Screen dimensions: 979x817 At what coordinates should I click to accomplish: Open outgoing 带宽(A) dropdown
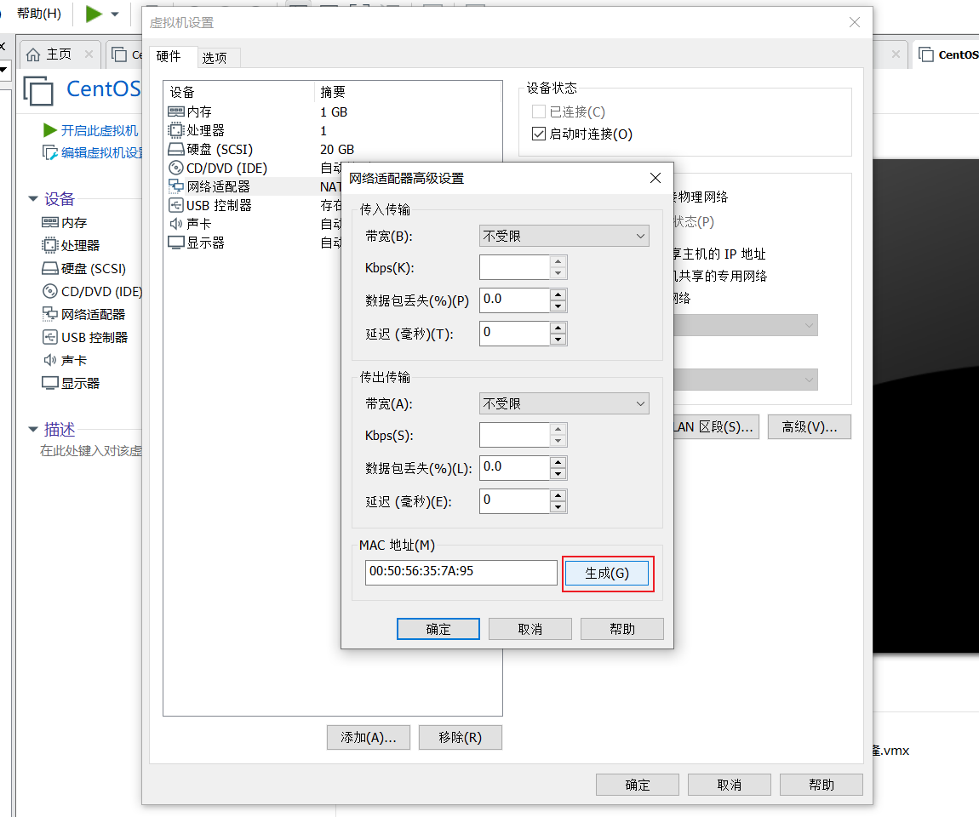564,403
